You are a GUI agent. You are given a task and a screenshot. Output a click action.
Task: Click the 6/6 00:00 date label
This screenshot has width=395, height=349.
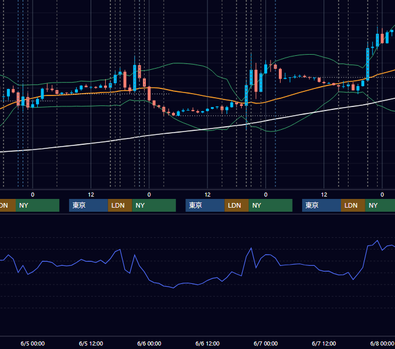pos(149,343)
